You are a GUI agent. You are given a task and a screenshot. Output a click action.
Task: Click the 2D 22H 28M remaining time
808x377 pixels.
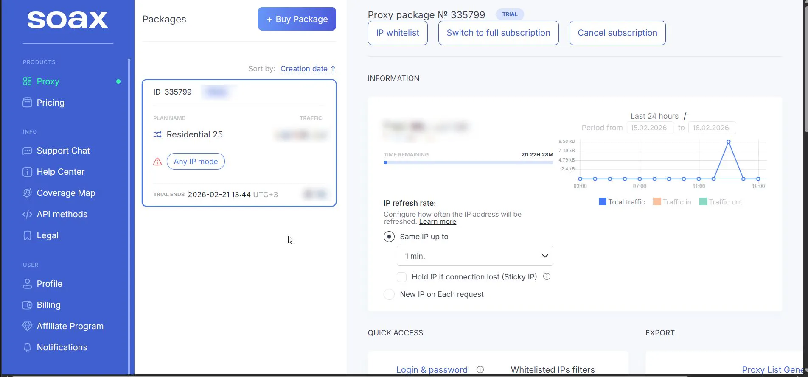pyautogui.click(x=537, y=154)
